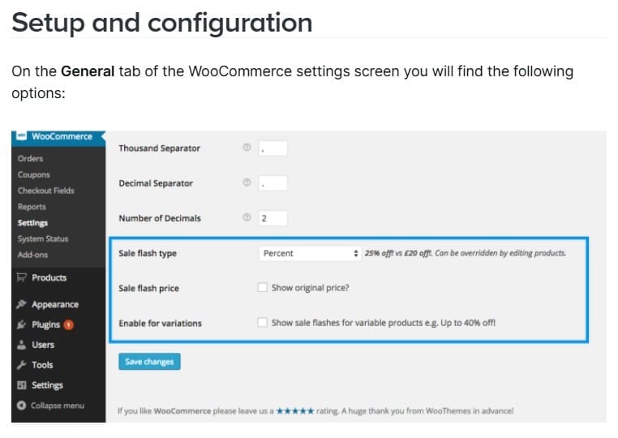Click the Users person icon

tap(21, 345)
